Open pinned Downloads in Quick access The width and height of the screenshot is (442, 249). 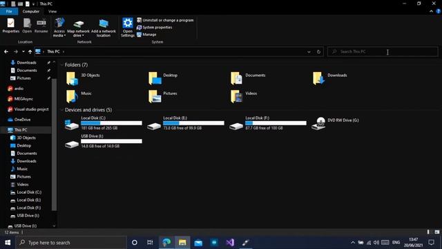click(x=26, y=62)
